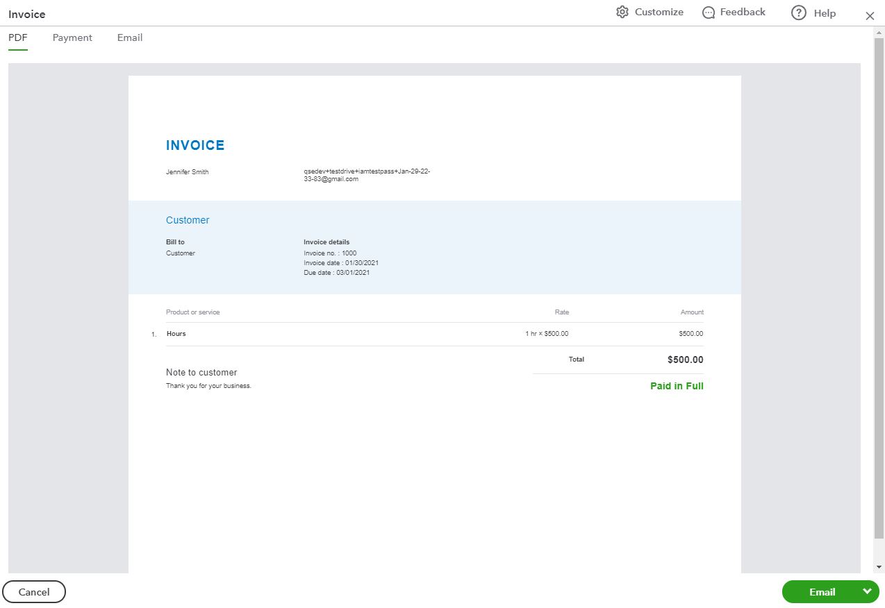This screenshot has width=885, height=608.
Task: Select the Hours line item in invoice
Action: click(x=176, y=334)
